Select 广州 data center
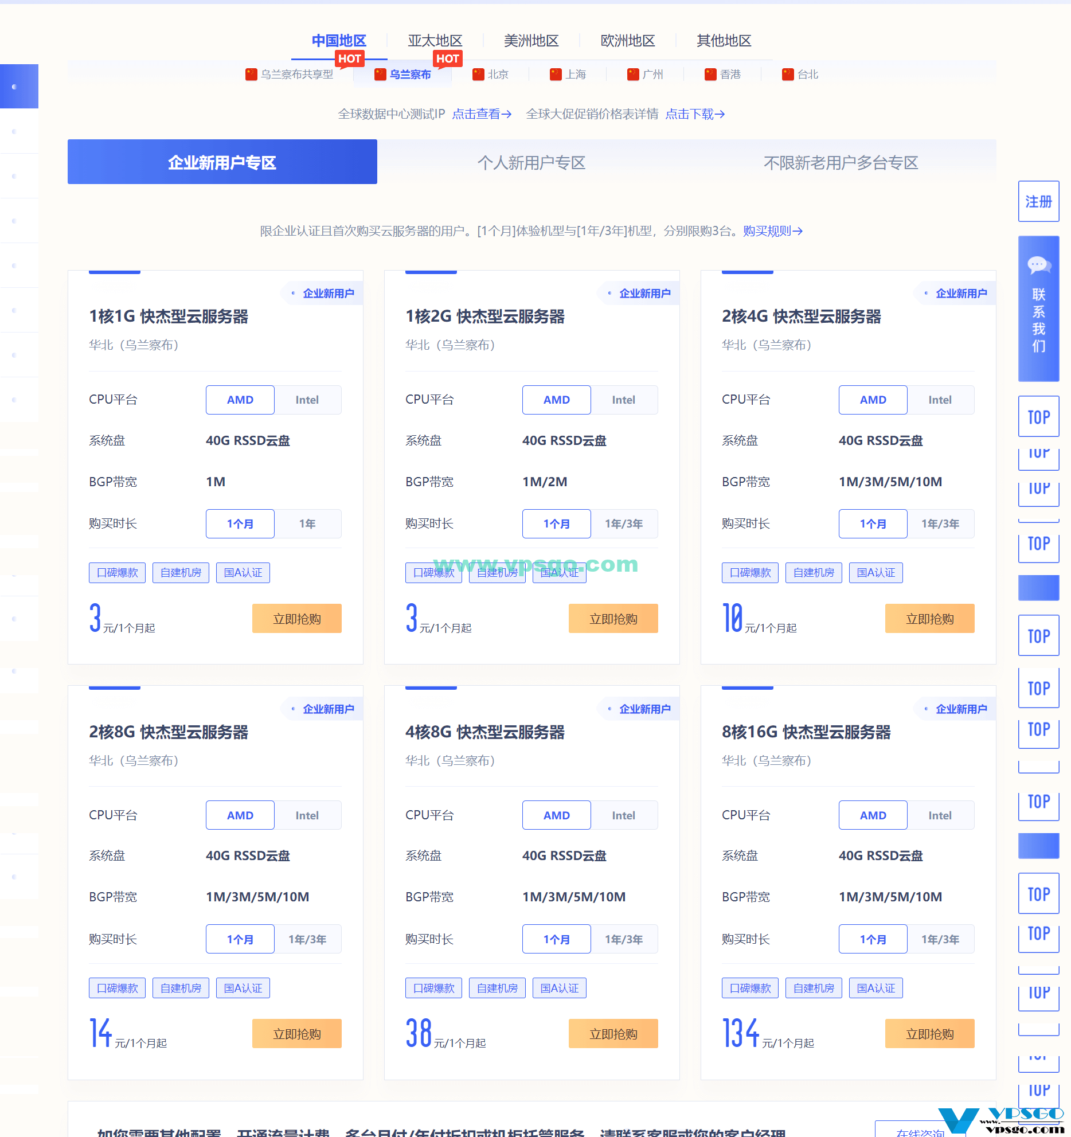Image resolution: width=1071 pixels, height=1137 pixels. click(x=645, y=75)
